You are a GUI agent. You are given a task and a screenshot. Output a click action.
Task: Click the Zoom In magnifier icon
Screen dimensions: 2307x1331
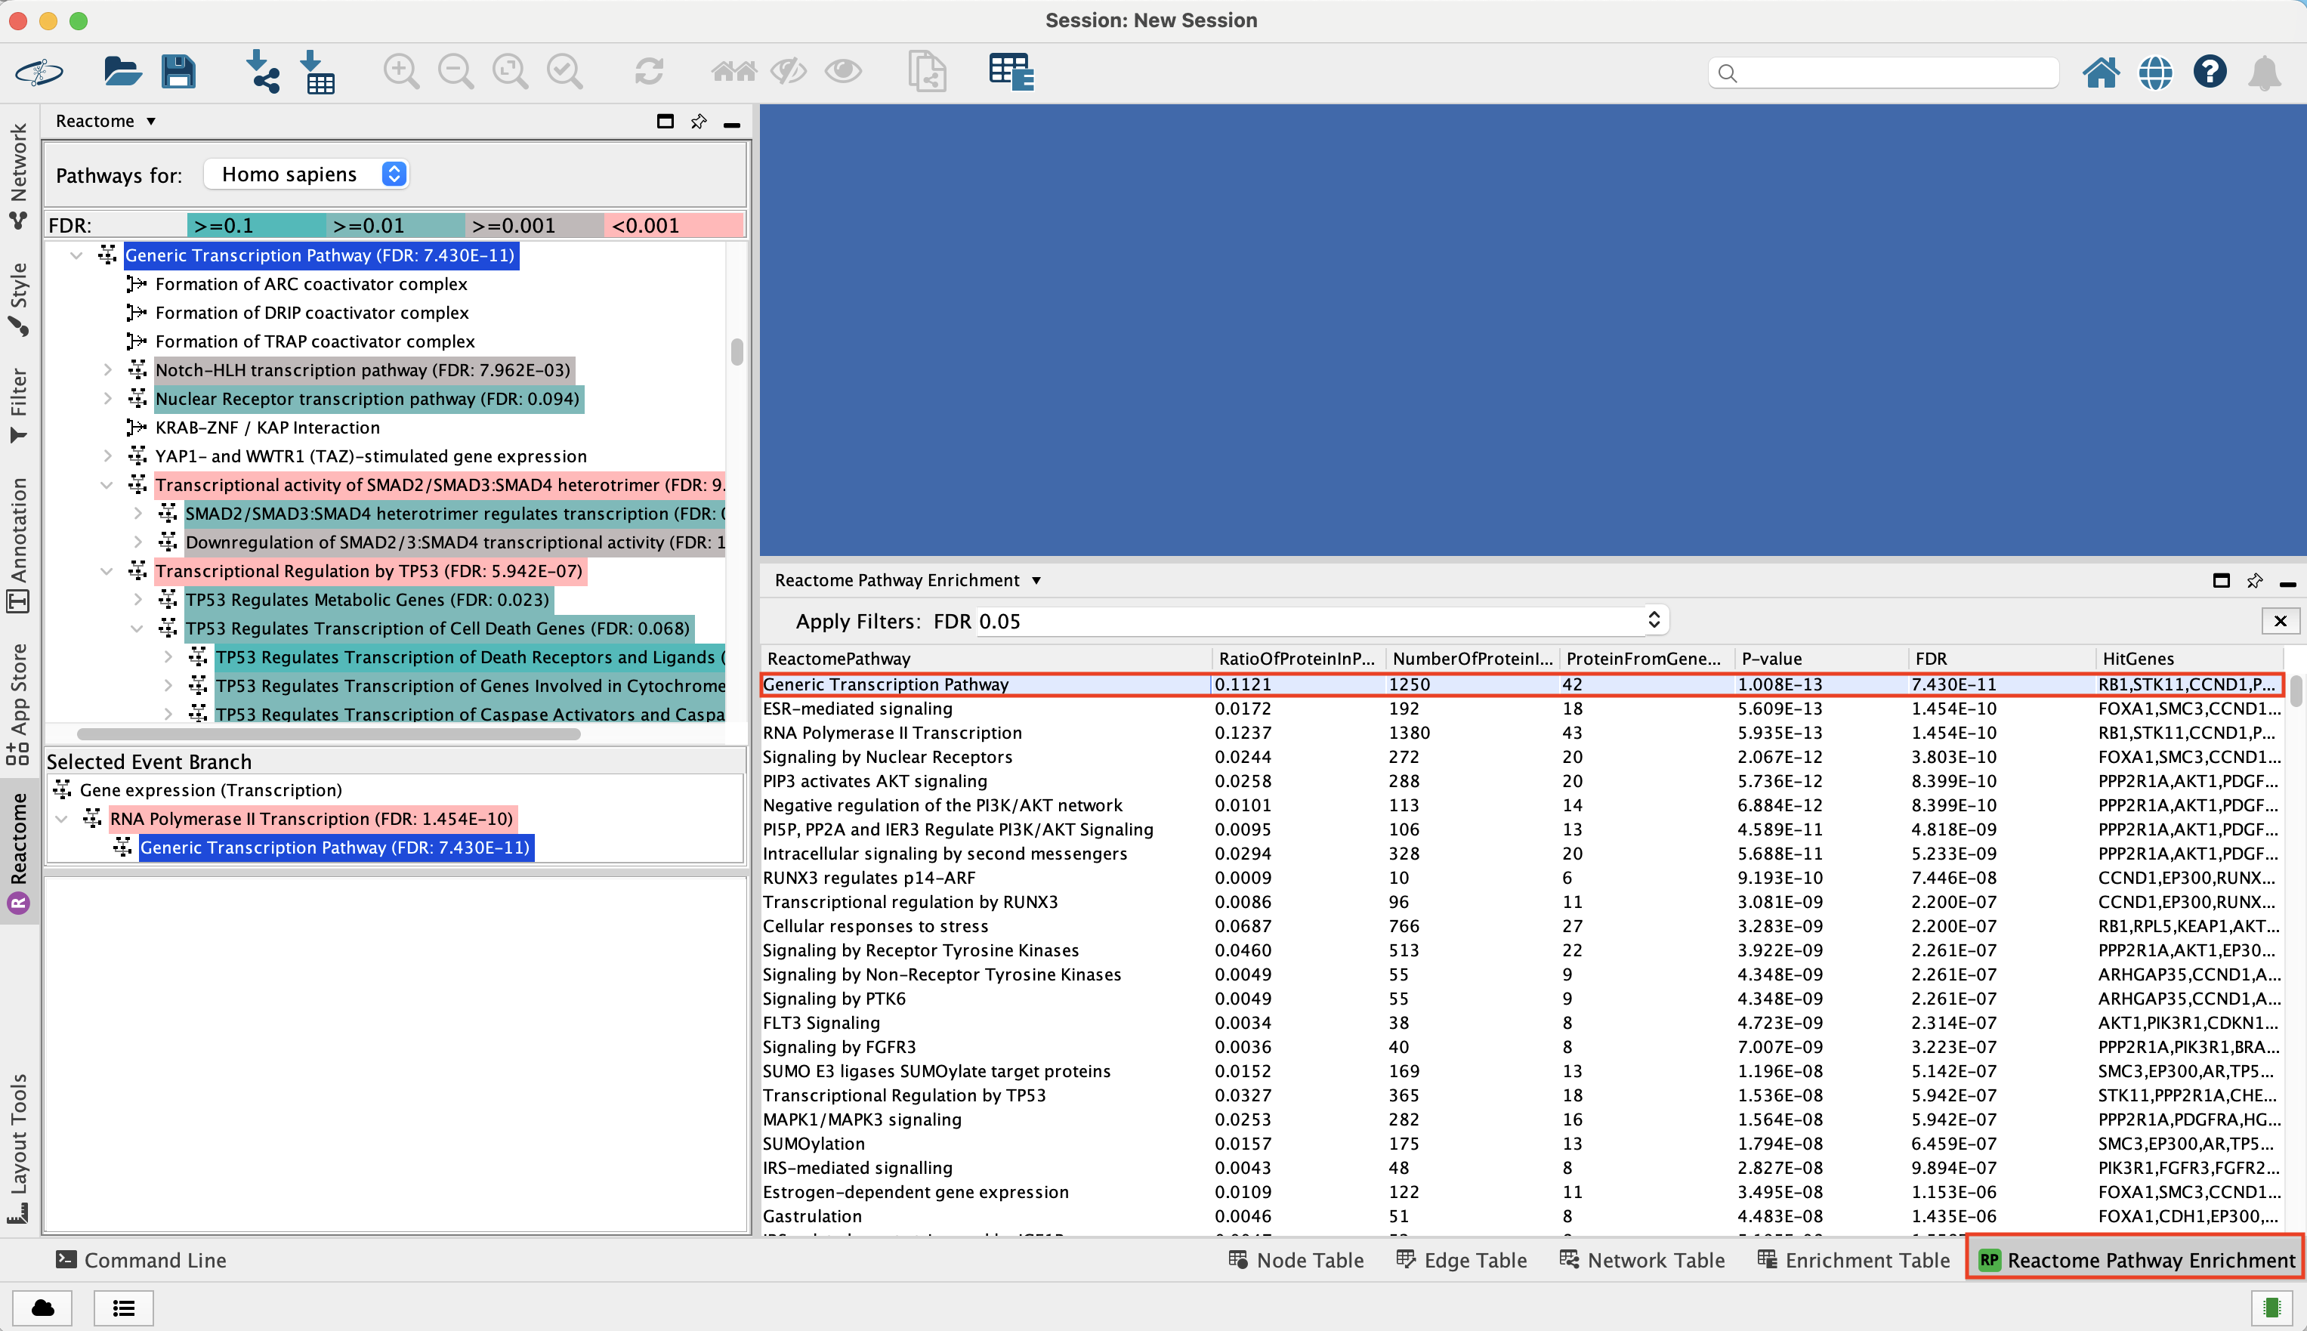tap(400, 71)
